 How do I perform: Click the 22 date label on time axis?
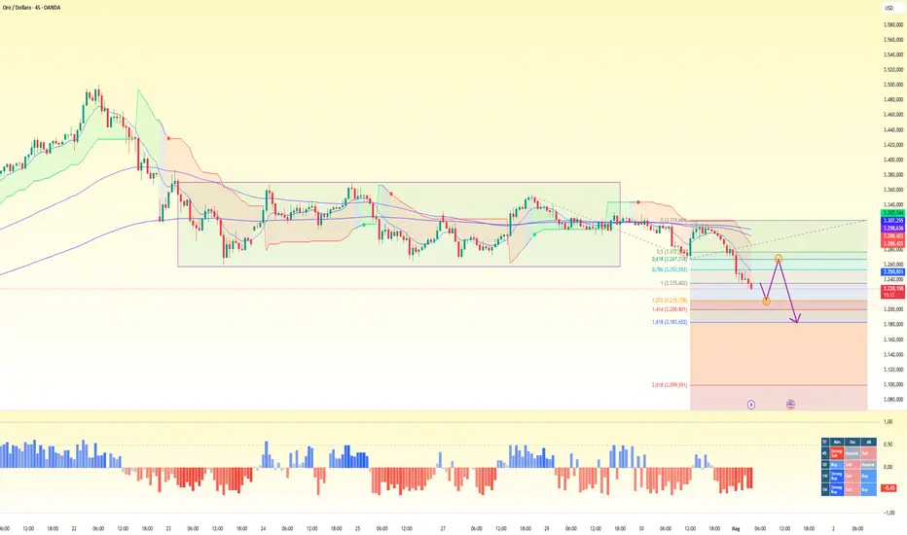click(74, 528)
